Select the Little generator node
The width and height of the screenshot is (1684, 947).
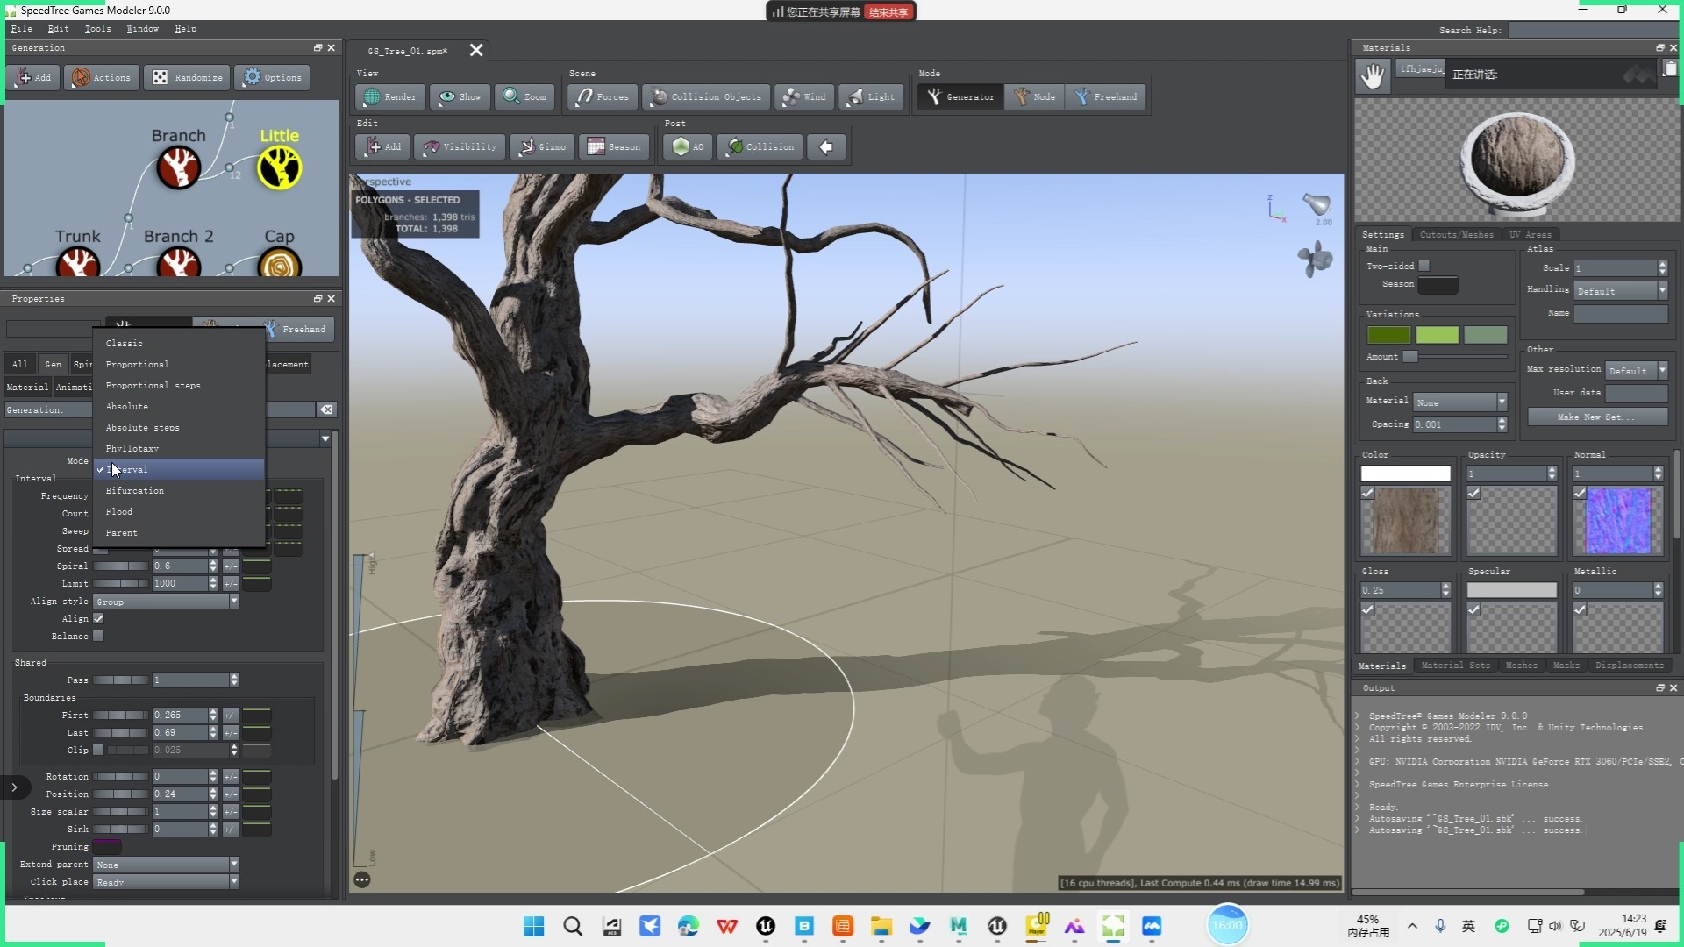[280, 167]
